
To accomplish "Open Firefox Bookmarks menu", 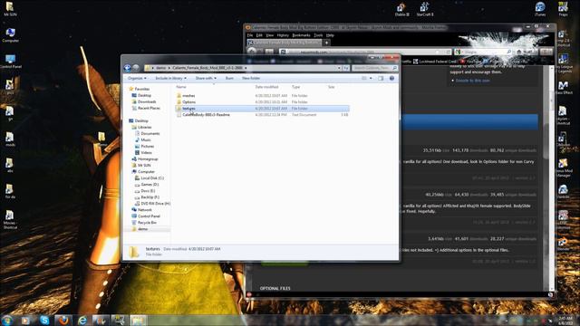I will pyautogui.click(x=301, y=35).
